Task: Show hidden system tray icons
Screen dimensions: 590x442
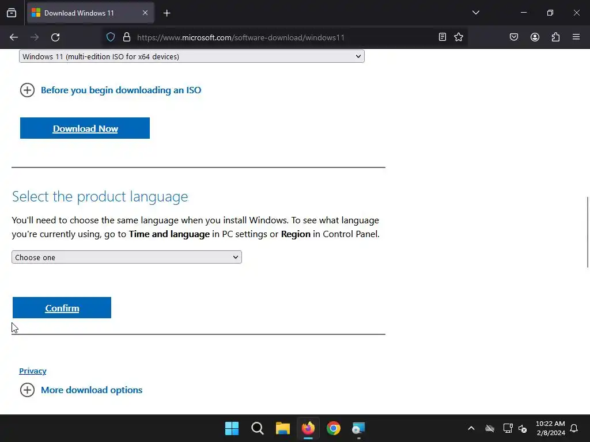Action: pyautogui.click(x=471, y=428)
